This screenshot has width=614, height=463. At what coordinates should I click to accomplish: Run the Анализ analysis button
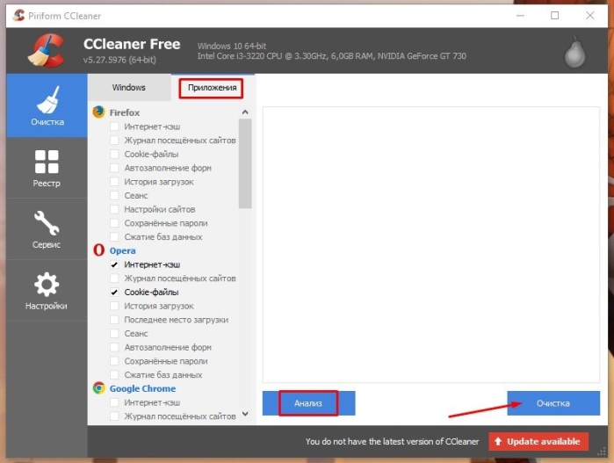click(308, 403)
